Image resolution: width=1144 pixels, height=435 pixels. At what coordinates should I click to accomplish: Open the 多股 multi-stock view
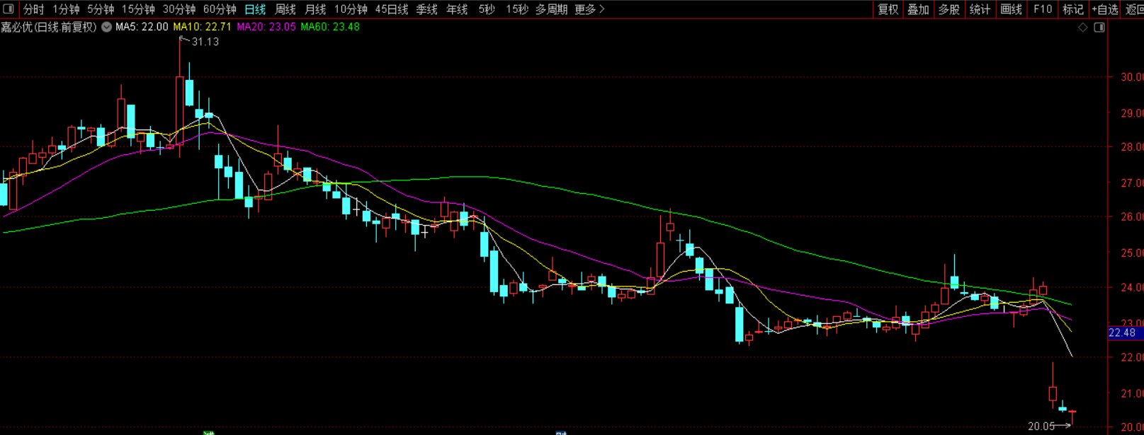[948, 9]
